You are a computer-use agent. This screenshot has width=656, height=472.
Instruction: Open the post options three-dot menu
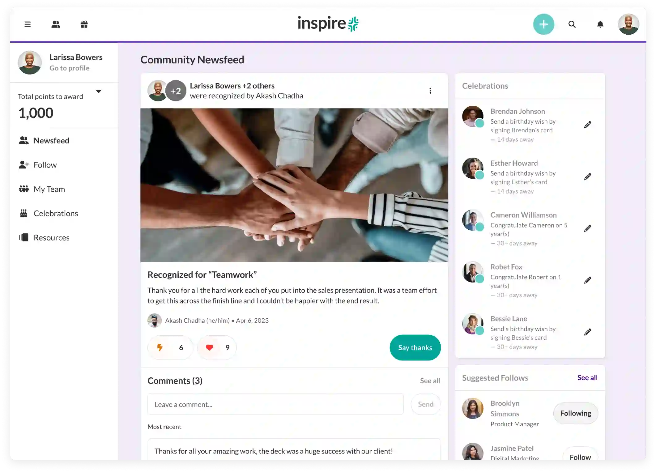pos(430,91)
